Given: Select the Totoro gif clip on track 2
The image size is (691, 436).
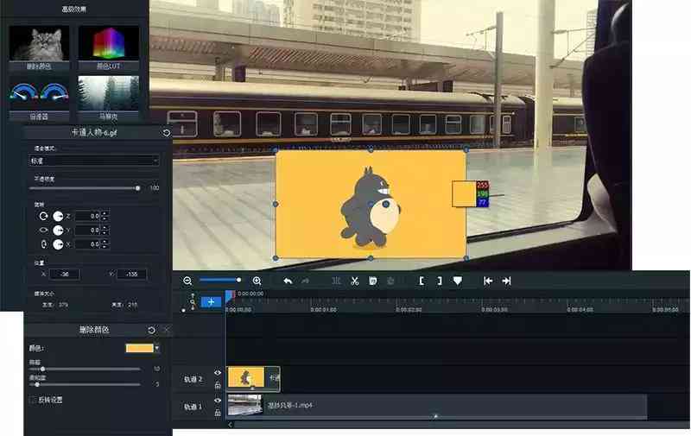Looking at the screenshot, I should 253,379.
